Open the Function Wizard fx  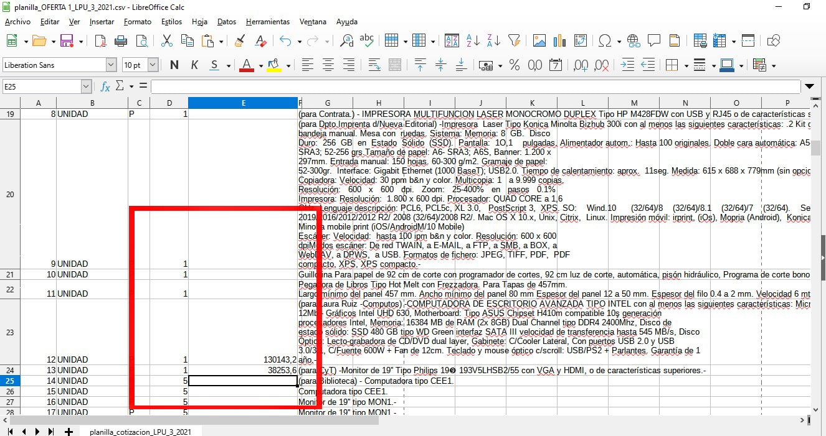(105, 86)
